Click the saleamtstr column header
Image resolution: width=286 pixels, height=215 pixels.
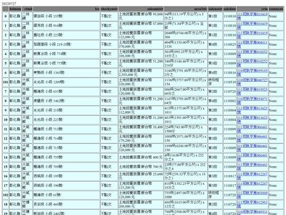141,9
